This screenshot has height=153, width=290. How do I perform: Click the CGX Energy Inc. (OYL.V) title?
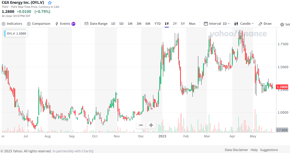point(23,3)
